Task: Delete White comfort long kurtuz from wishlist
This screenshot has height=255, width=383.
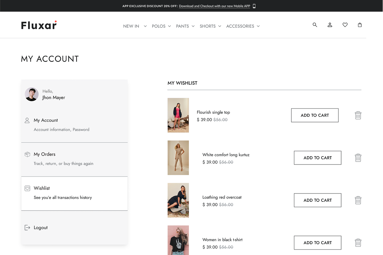Action: coord(358,158)
